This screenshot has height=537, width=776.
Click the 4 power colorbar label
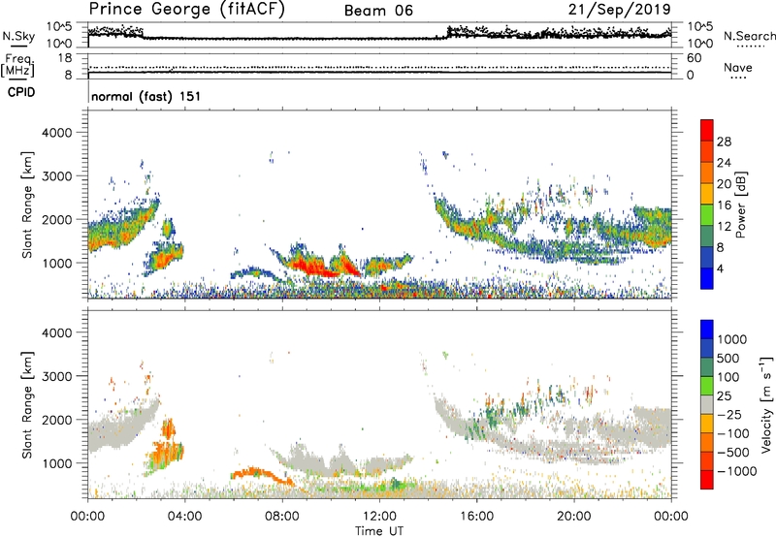(x=720, y=268)
